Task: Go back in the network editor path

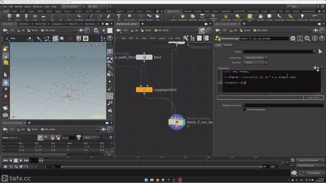Action: (x=119, y=30)
